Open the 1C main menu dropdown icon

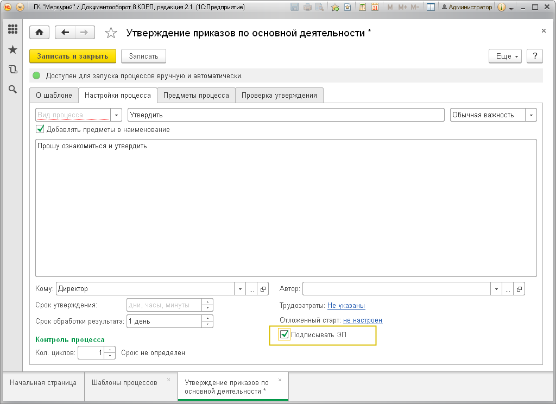tap(20, 7)
